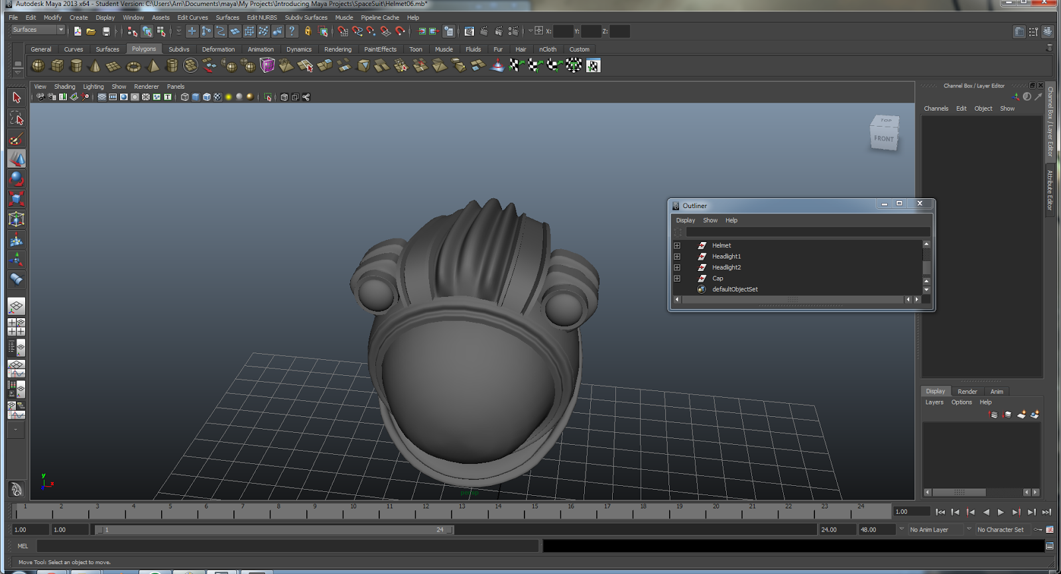Switch to the Render layer tab
Image resolution: width=1061 pixels, height=574 pixels.
pyautogui.click(x=967, y=391)
